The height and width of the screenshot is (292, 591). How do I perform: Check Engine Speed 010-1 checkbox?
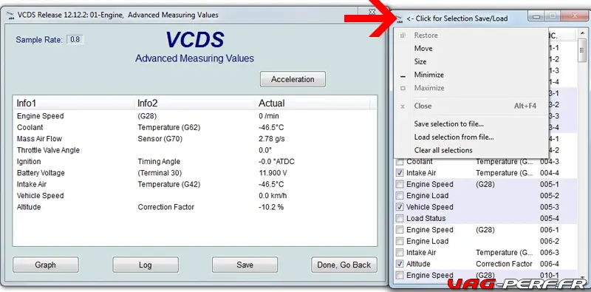click(400, 275)
